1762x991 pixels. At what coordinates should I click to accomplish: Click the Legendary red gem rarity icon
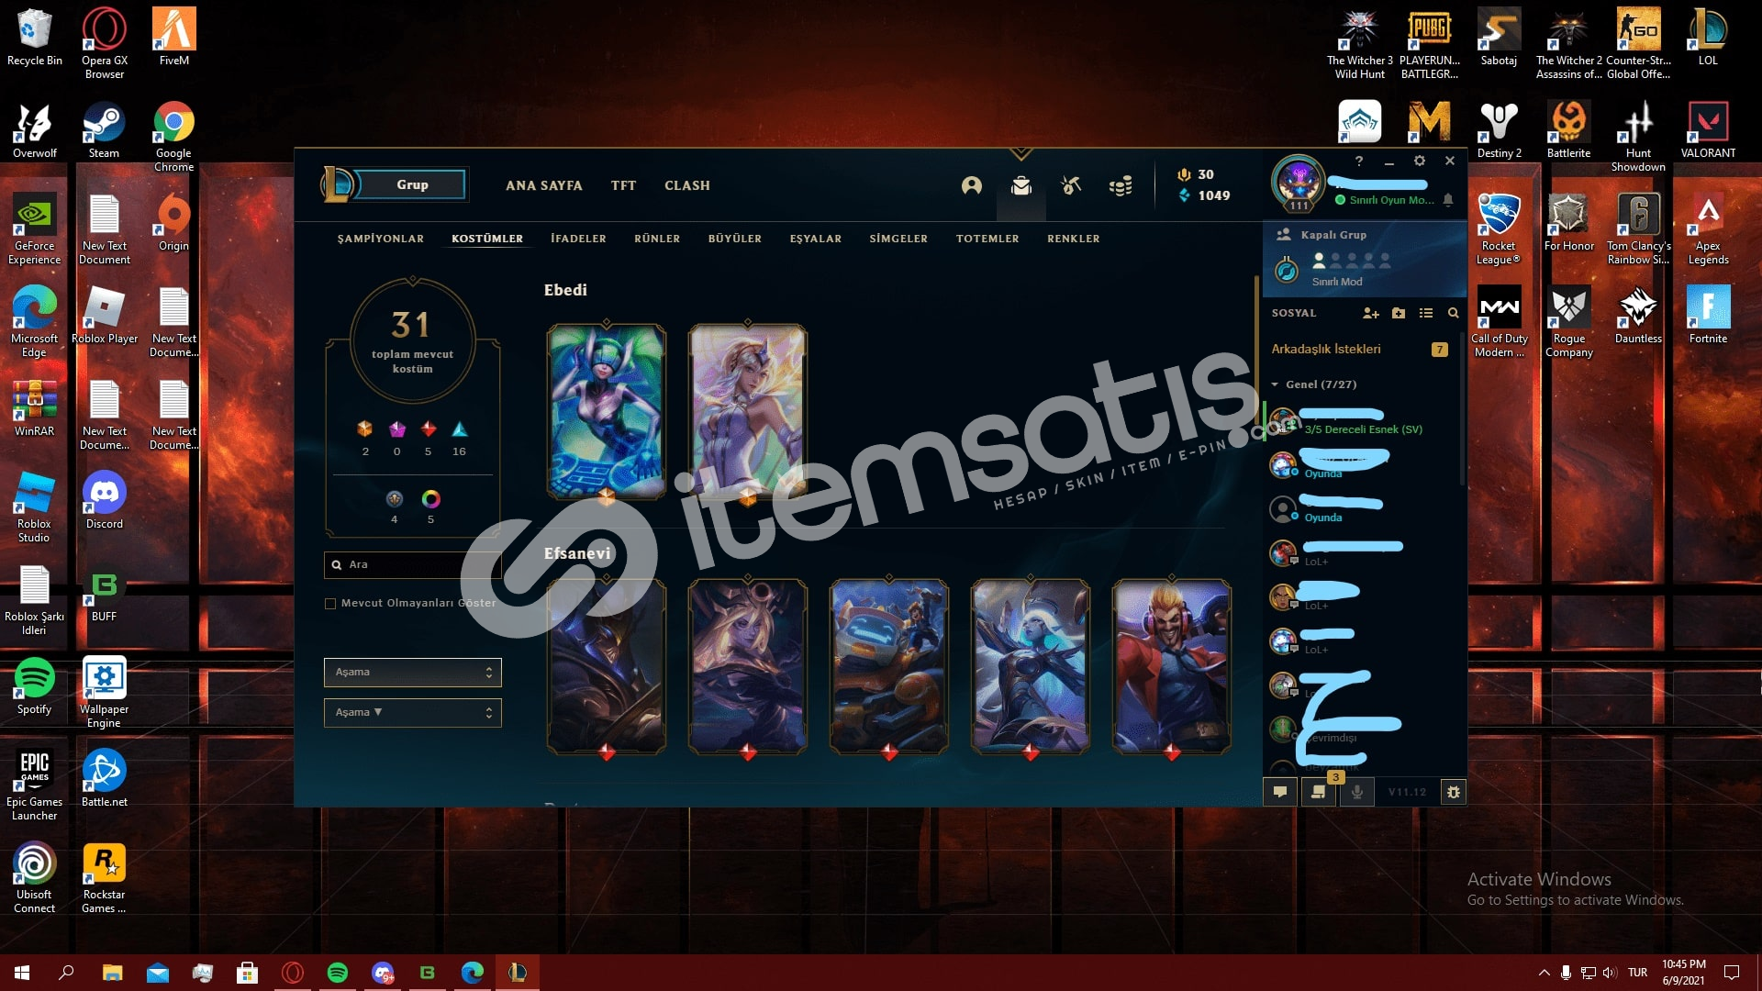[x=429, y=429]
